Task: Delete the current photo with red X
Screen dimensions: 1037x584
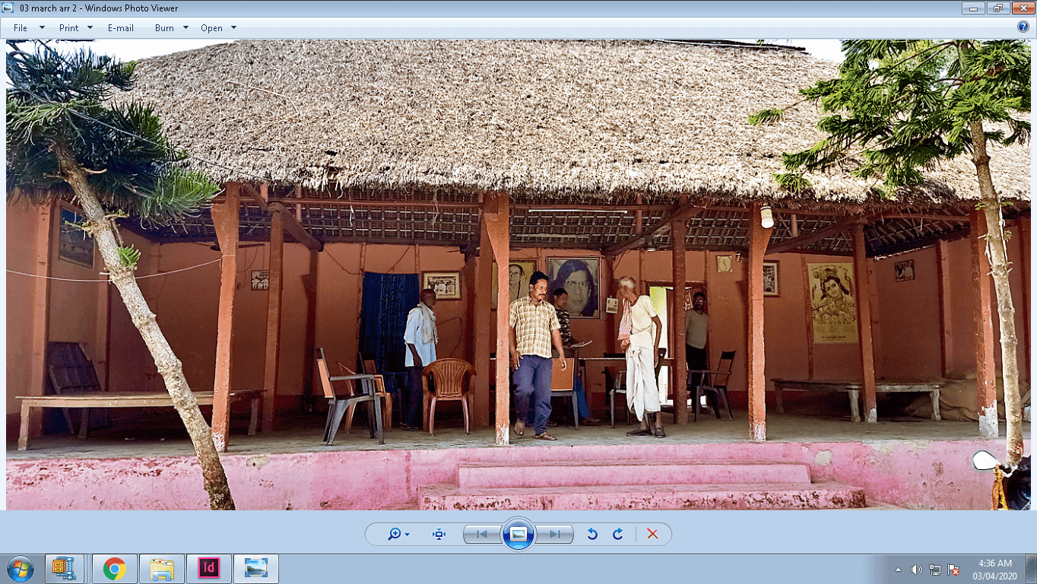Action: tap(652, 534)
